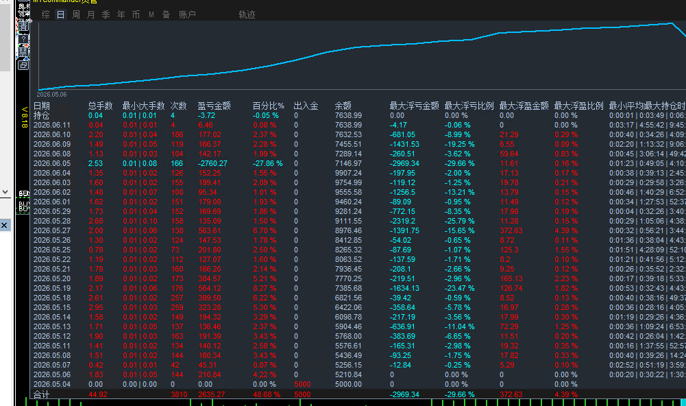Switch to the 月 monthly tab
This screenshot has height=406, width=686.
90,14
